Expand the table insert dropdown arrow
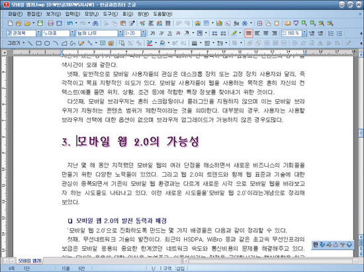 [212, 23]
